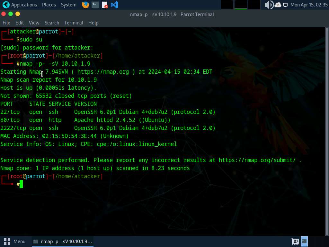Open the Terminal menu
This screenshot has height=247, width=329.
[74, 23]
